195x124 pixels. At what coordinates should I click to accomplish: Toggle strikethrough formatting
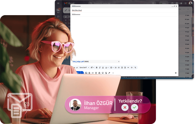pyautogui.click(x=132, y=68)
